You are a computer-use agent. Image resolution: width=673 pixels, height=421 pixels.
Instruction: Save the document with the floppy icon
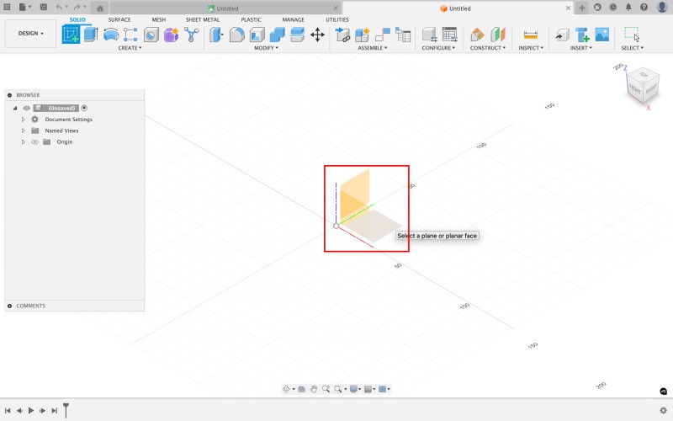click(x=44, y=8)
